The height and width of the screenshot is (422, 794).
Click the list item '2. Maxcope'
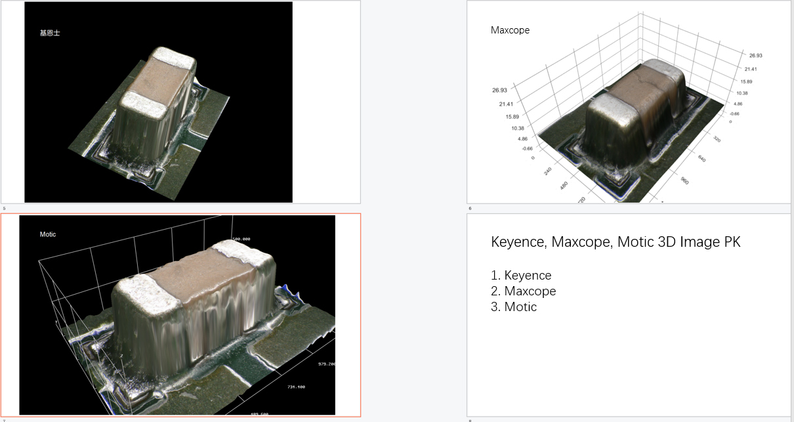click(523, 291)
